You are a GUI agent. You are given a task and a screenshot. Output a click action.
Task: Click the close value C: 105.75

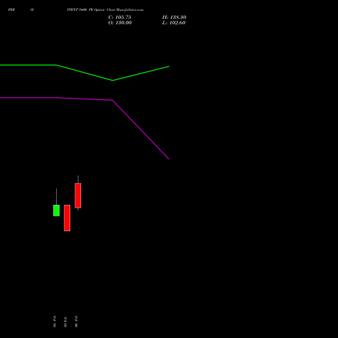(x=120, y=18)
